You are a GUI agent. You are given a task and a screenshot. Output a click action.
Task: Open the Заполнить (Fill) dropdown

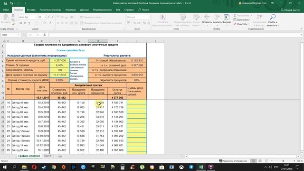pyautogui.click(x=242, y=20)
